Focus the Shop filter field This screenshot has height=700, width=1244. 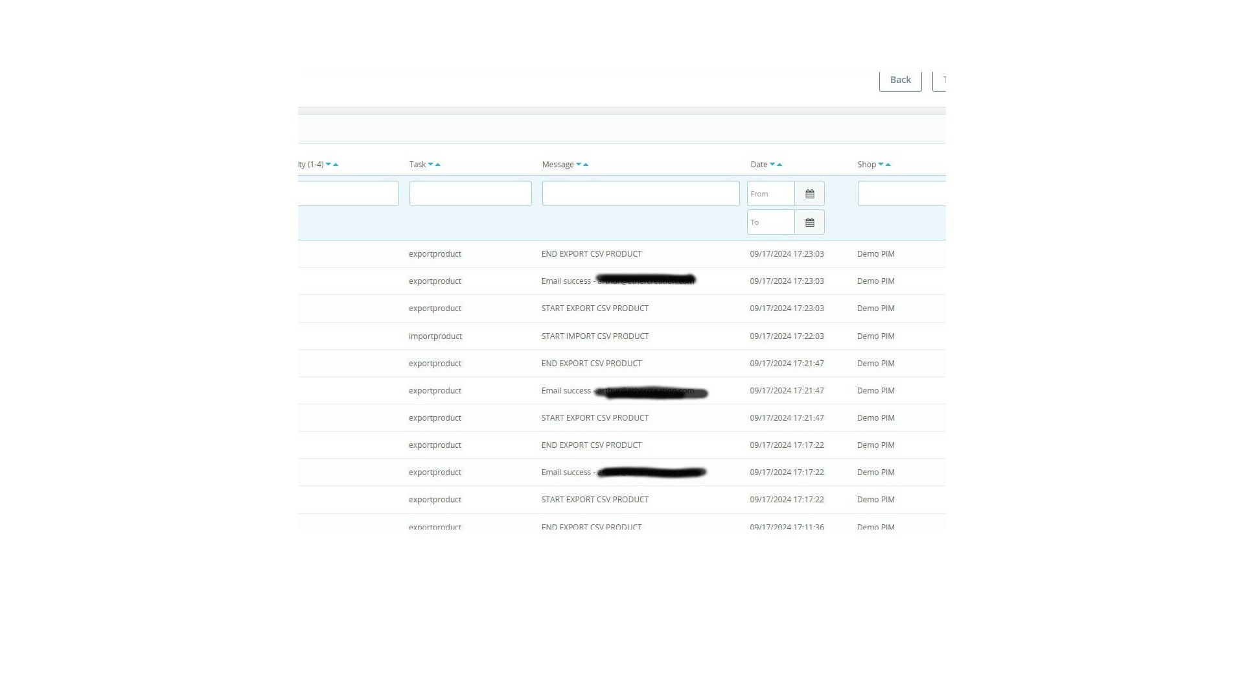pyautogui.click(x=901, y=194)
